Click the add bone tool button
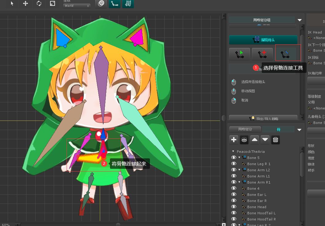The height and width of the screenshot is (226, 325). (x=262, y=54)
